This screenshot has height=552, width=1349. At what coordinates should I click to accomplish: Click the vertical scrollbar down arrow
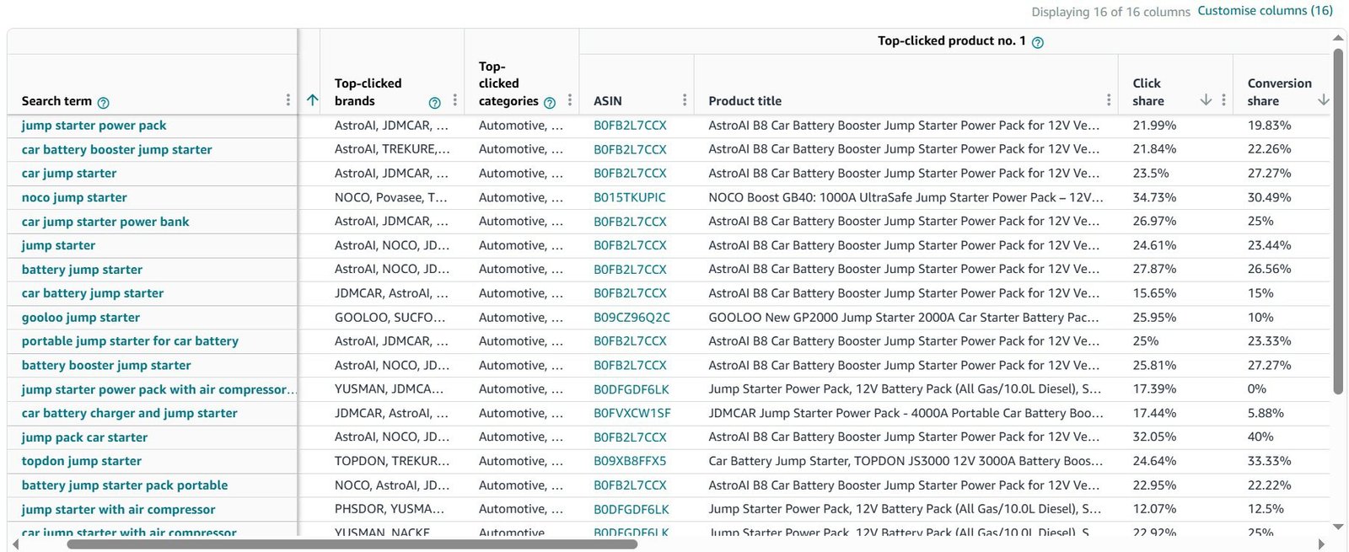click(x=1338, y=527)
